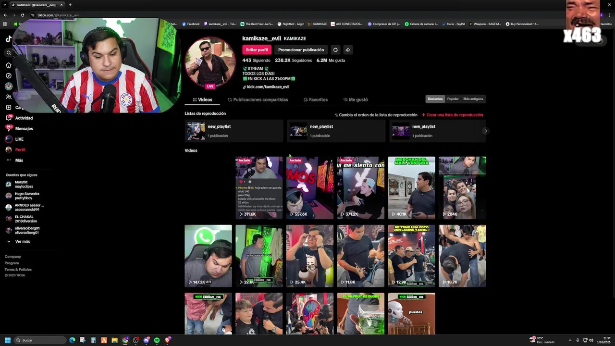
Task: Switch to Publicaciones compartidas tab
Action: (x=258, y=99)
